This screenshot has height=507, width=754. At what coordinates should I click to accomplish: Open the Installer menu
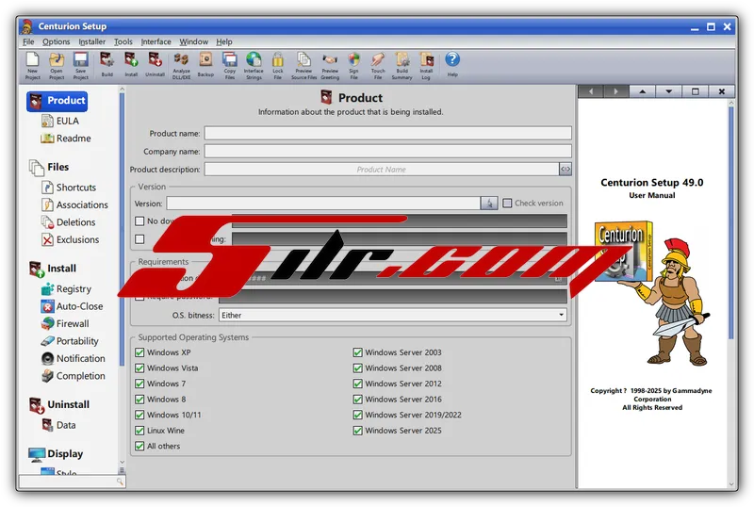91,41
